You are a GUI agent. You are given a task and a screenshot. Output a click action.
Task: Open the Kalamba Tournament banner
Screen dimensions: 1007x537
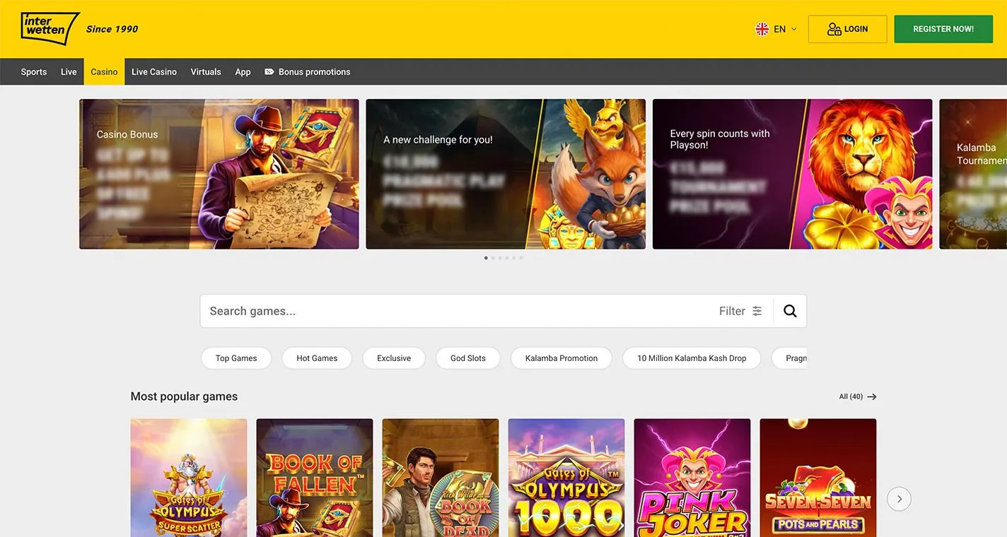[973, 174]
